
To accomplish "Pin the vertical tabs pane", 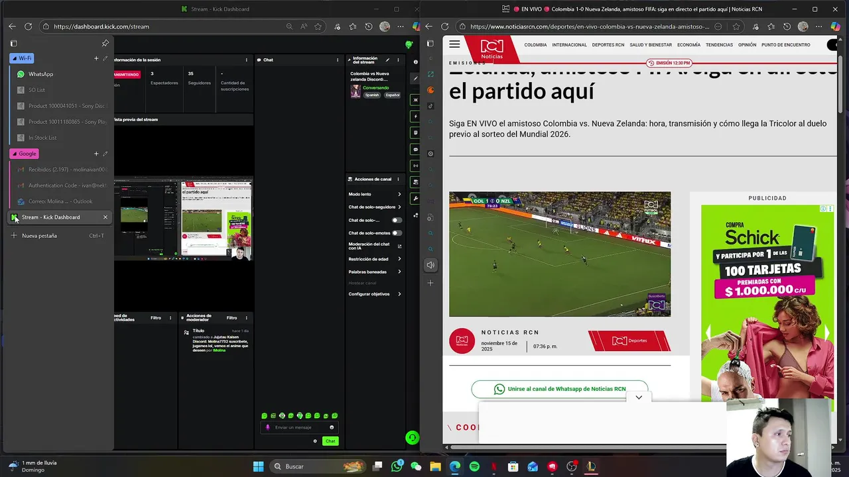I will 105,43.
